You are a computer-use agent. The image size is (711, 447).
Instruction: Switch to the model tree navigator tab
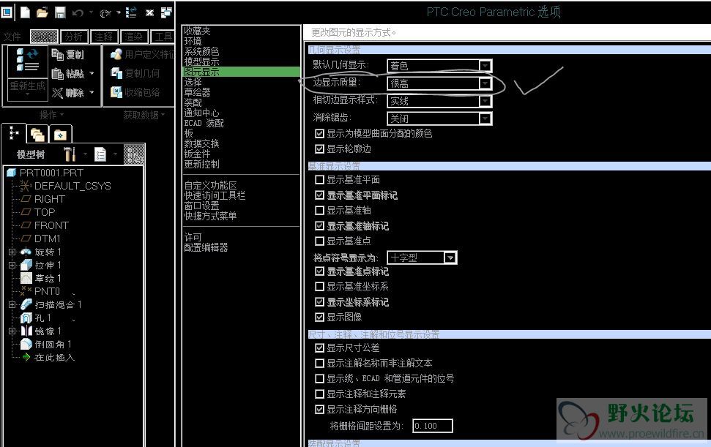14,133
